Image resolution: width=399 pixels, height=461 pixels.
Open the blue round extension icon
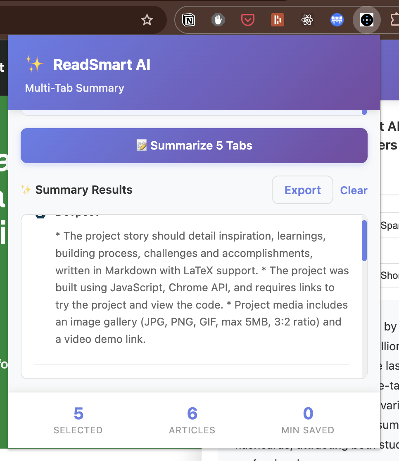(337, 20)
